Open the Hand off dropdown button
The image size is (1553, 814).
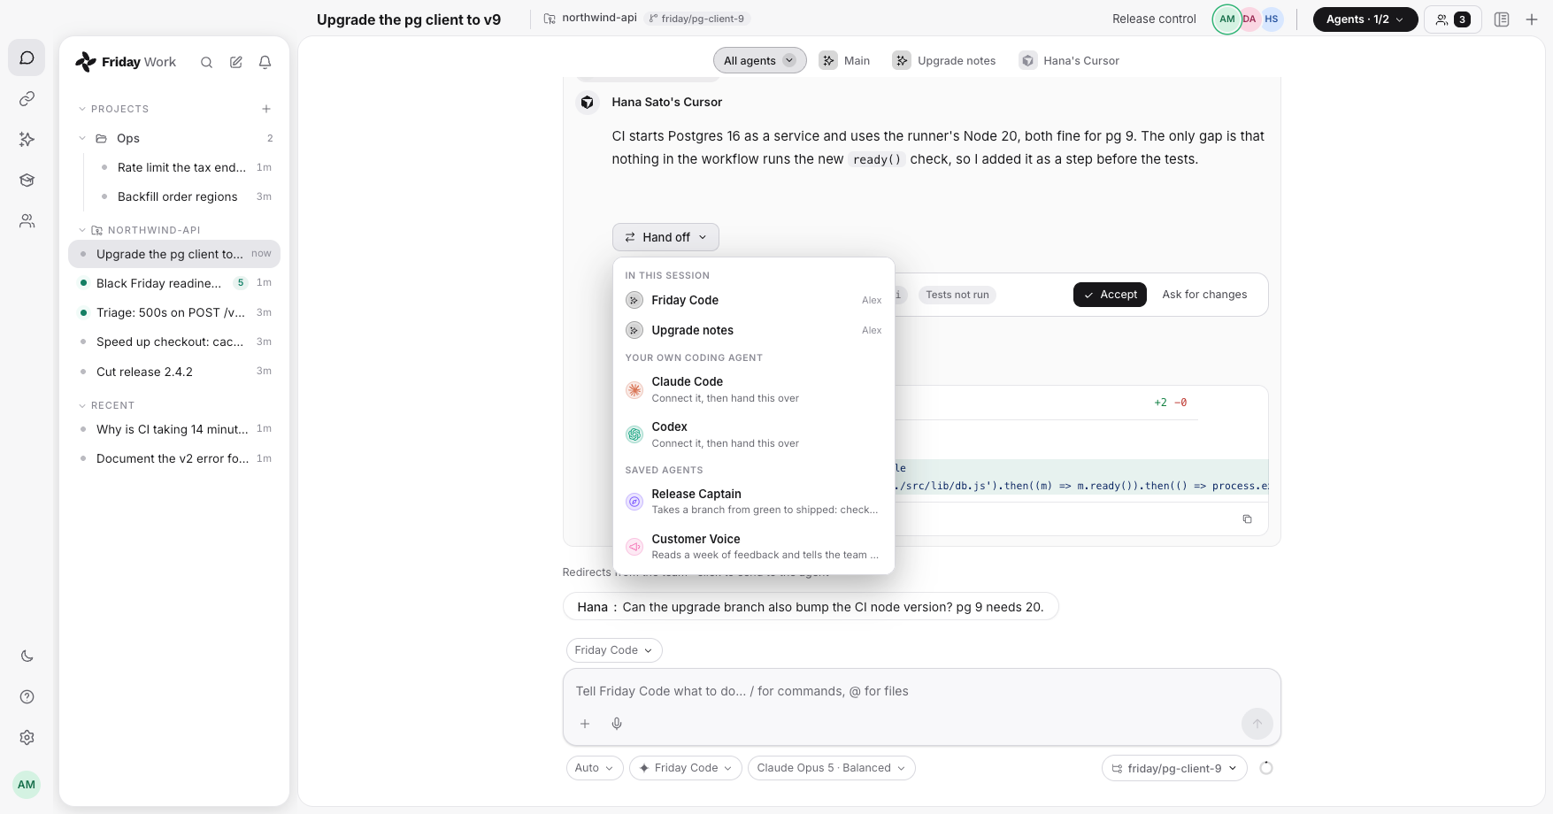[x=665, y=237]
